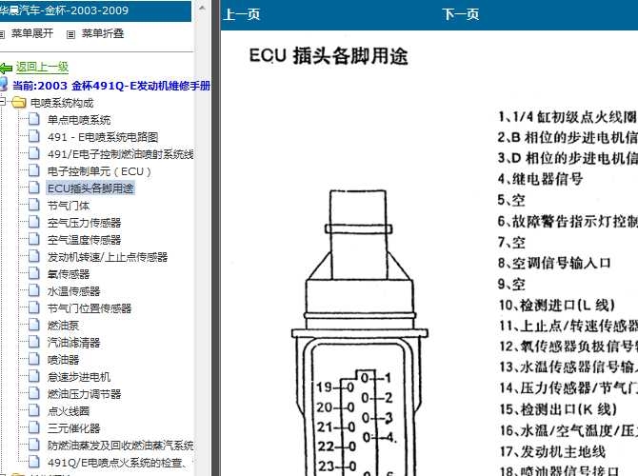The height and width of the screenshot is (476, 638).
Task: Open the 节气门体 page
Action: click(69, 206)
